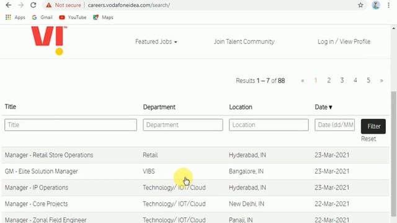Open YouTube bookmark
397x223 pixels.
73,17
